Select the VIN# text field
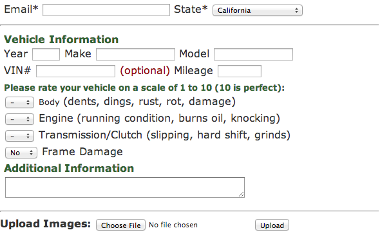This screenshot has width=380, height=237. (x=75, y=71)
